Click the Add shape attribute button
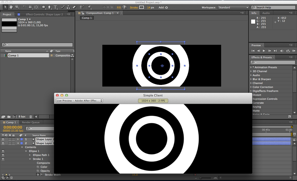Viewport: 297px width, 181px height. click(166, 8)
